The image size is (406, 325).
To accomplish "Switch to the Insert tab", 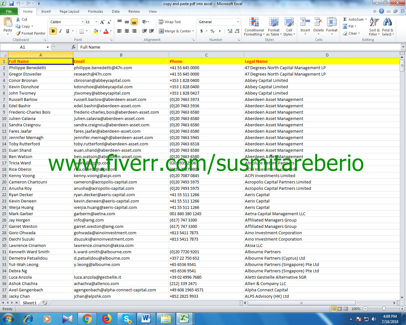I will [46, 11].
